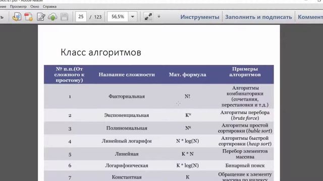The height and width of the screenshot is (181, 323).
Task: Click the cell Алгоритмы комбинаторики
Action: [245, 96]
